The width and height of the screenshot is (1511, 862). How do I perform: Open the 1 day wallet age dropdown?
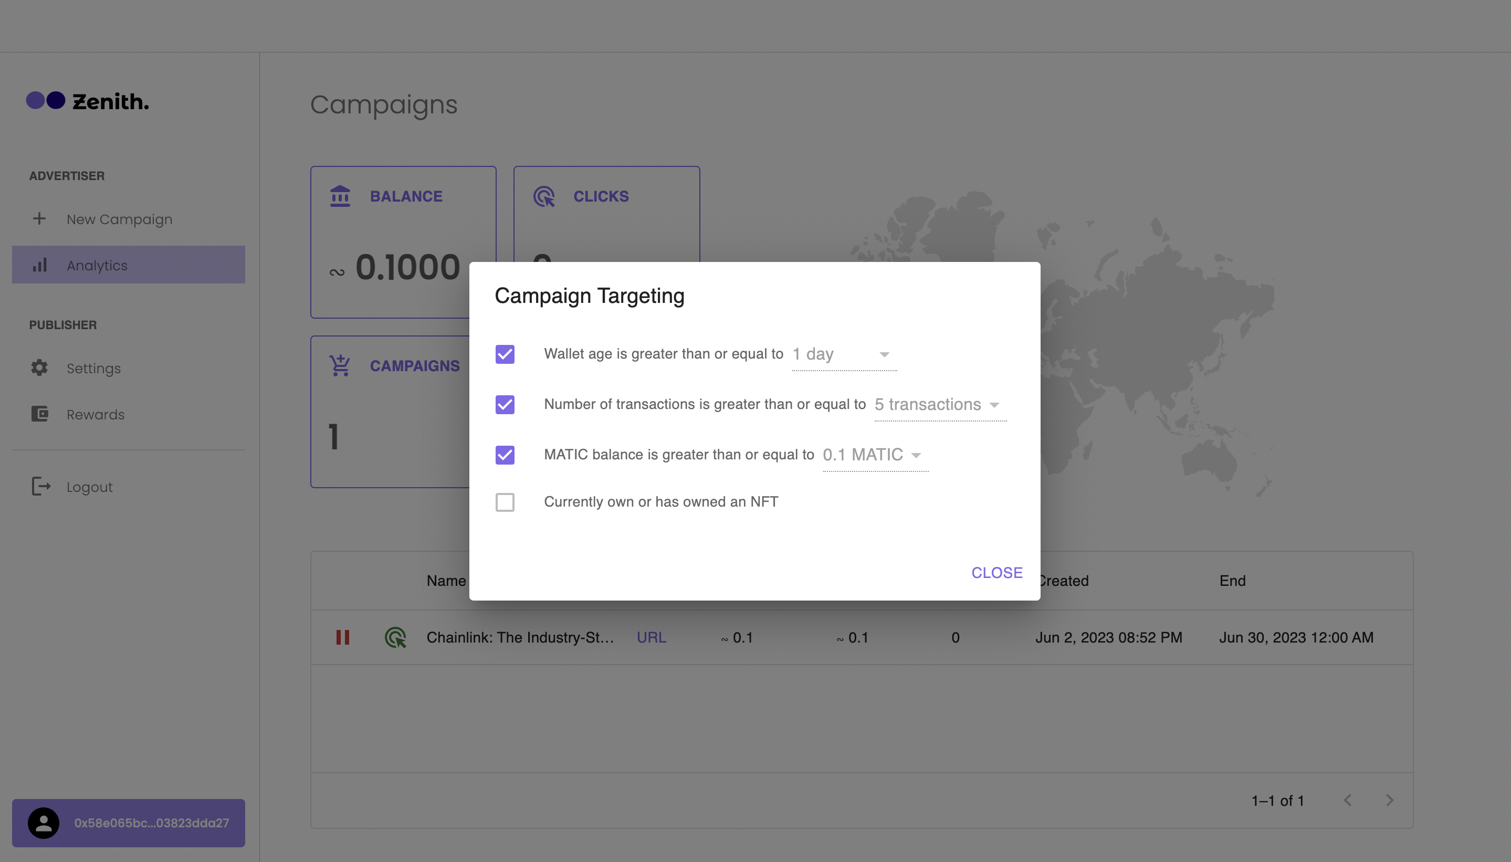[844, 354]
